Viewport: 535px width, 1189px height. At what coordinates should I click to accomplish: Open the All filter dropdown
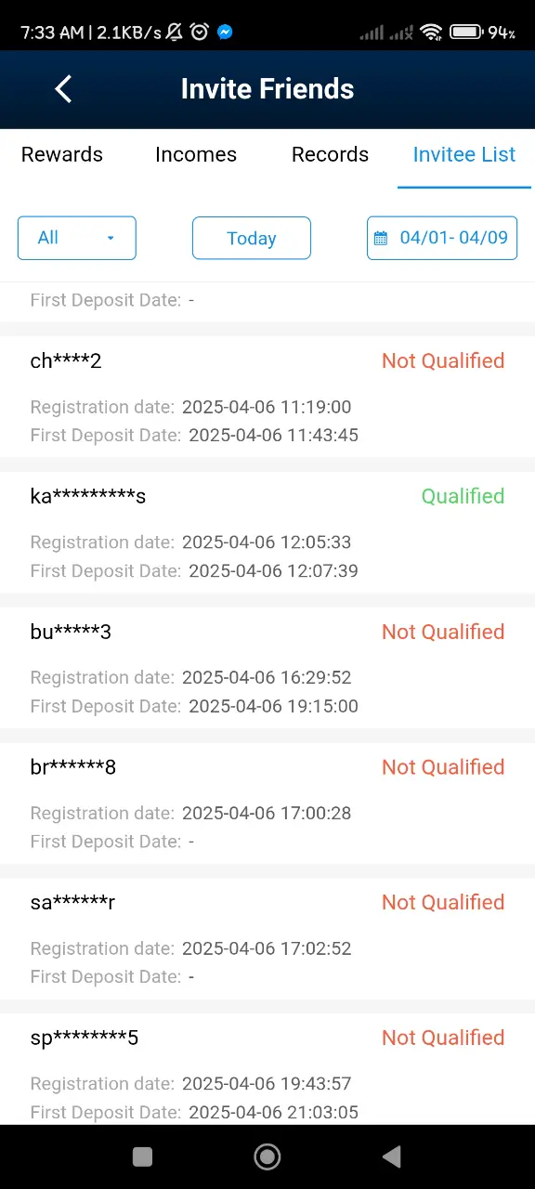pos(77,238)
